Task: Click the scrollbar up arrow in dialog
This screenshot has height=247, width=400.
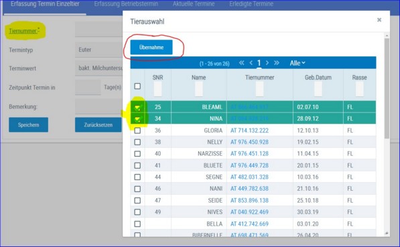Action: 387,35
